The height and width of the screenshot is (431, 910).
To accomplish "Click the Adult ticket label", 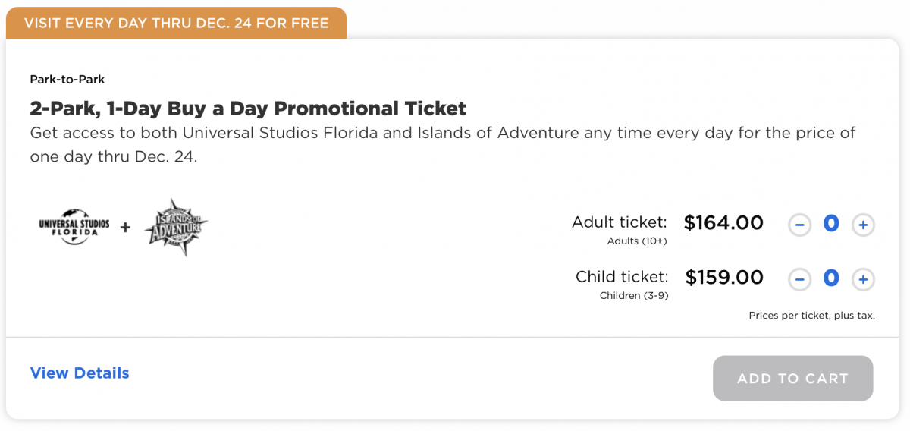I will pyautogui.click(x=620, y=222).
